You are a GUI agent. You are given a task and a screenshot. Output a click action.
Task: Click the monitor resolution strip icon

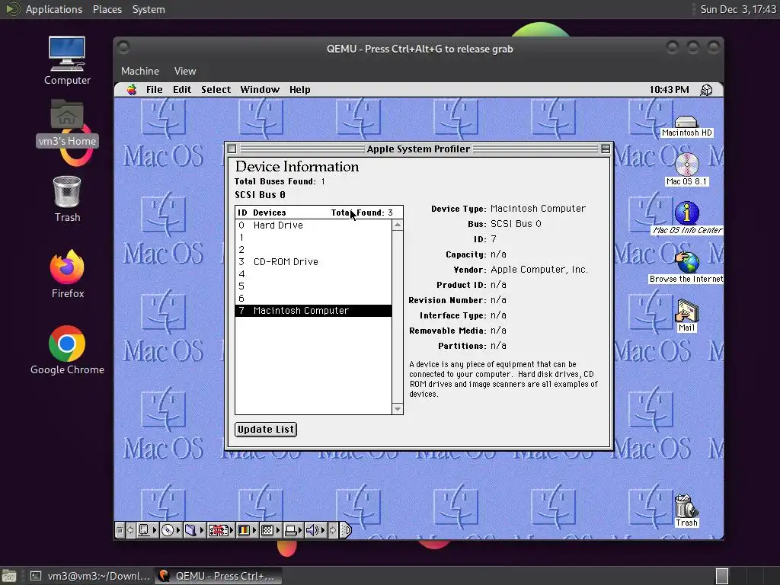click(x=267, y=530)
